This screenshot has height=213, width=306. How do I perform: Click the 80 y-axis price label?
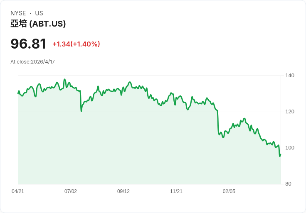click(x=288, y=184)
